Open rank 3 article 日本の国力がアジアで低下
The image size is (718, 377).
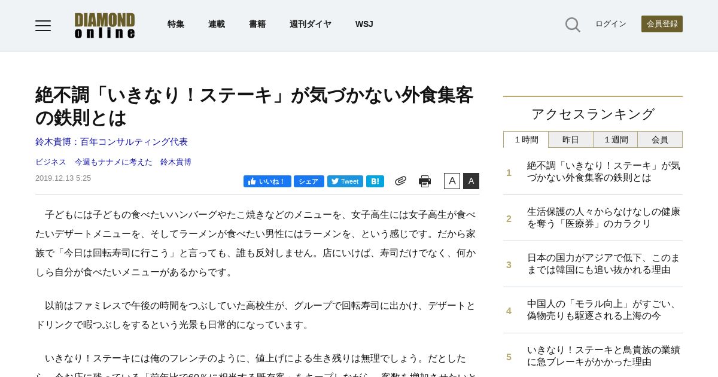coord(604,264)
